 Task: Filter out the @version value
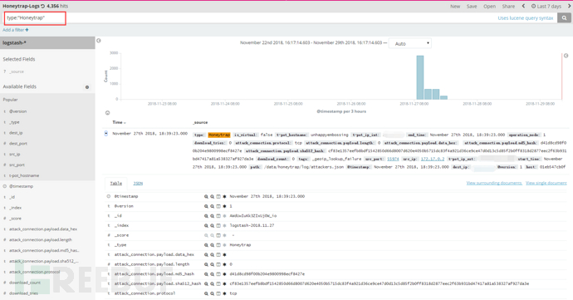[212, 206]
